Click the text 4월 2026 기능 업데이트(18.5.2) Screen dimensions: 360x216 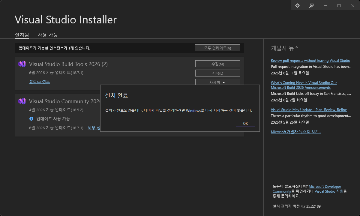pos(56,110)
